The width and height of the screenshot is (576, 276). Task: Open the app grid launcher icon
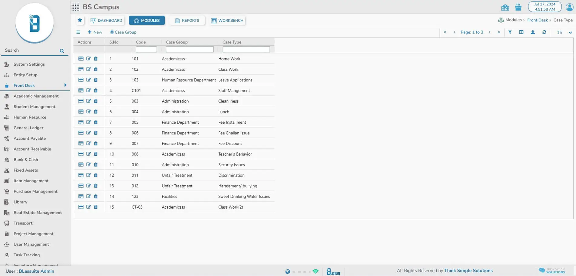click(x=75, y=7)
